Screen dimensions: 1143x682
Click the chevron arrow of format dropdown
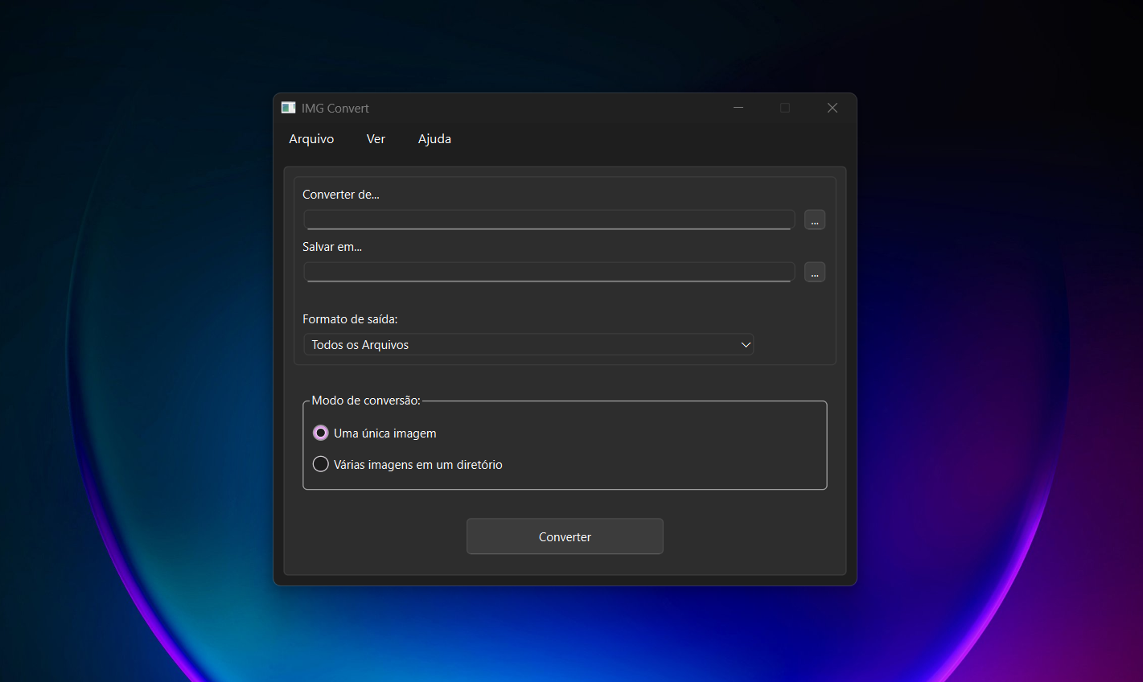point(746,345)
